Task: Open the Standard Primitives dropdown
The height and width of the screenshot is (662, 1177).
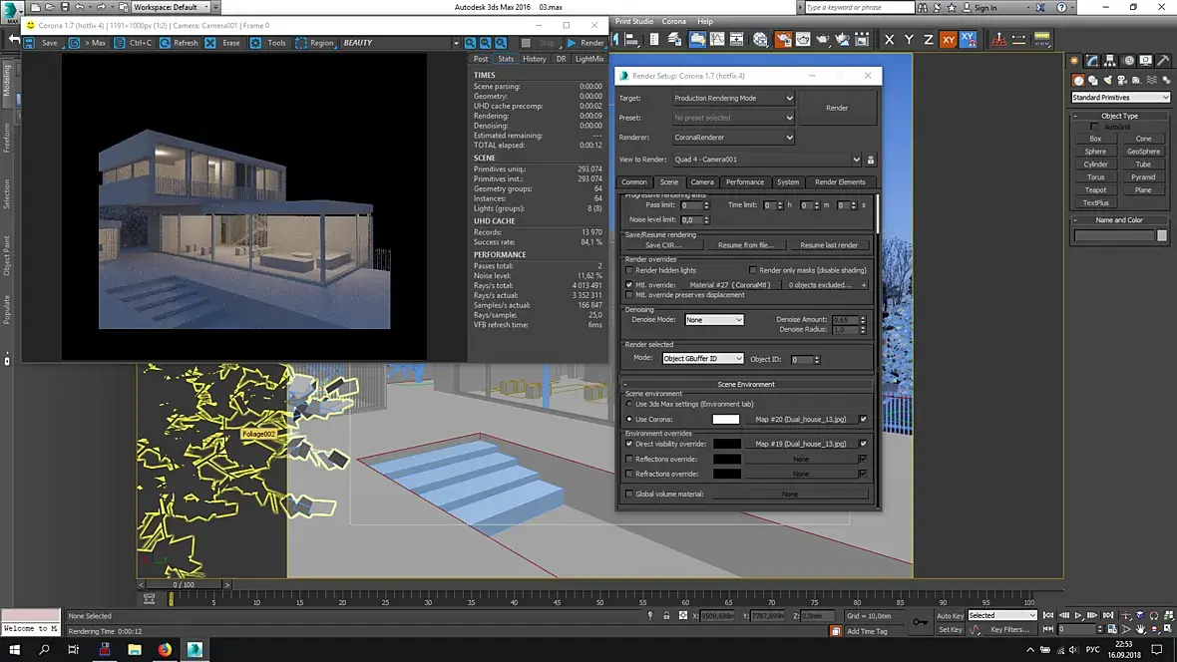Action: click(1120, 98)
